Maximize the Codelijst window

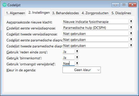(x=124, y=5)
